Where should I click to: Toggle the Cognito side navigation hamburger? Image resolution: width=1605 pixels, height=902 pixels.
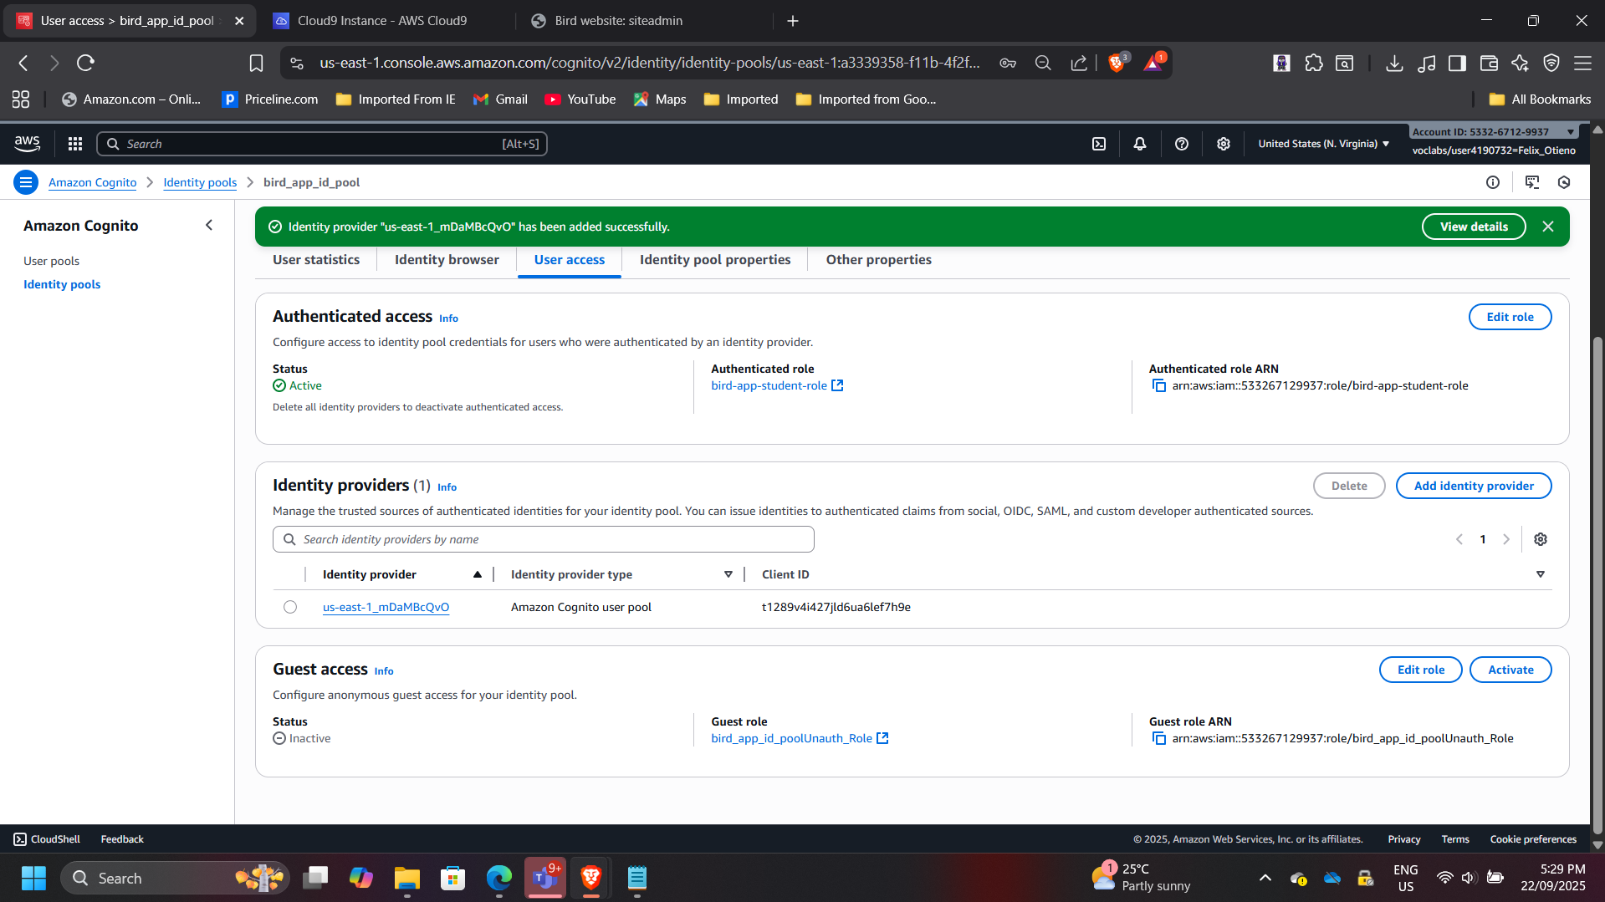[x=26, y=182]
